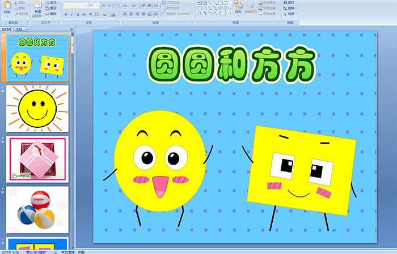Click Shape Fill (形状填充) button
397x254 pixels.
[x=268, y=2]
